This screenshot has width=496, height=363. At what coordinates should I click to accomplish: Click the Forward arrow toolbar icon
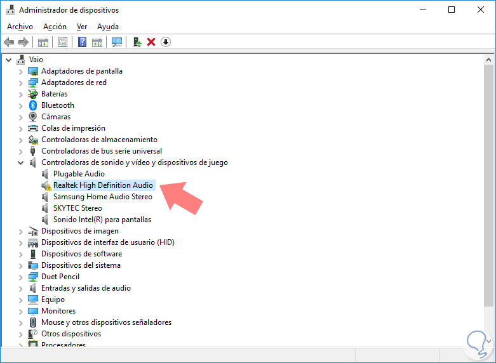click(x=23, y=42)
